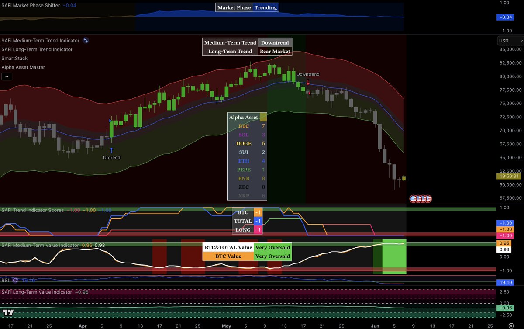Click SUI row in the Alpha Asset table
Image resolution: width=524 pixels, height=329 pixels.
[x=248, y=152]
